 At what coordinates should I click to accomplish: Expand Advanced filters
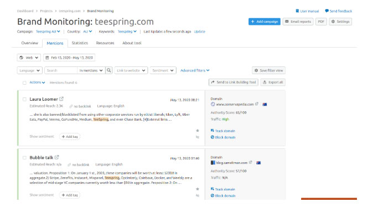pyautogui.click(x=195, y=70)
